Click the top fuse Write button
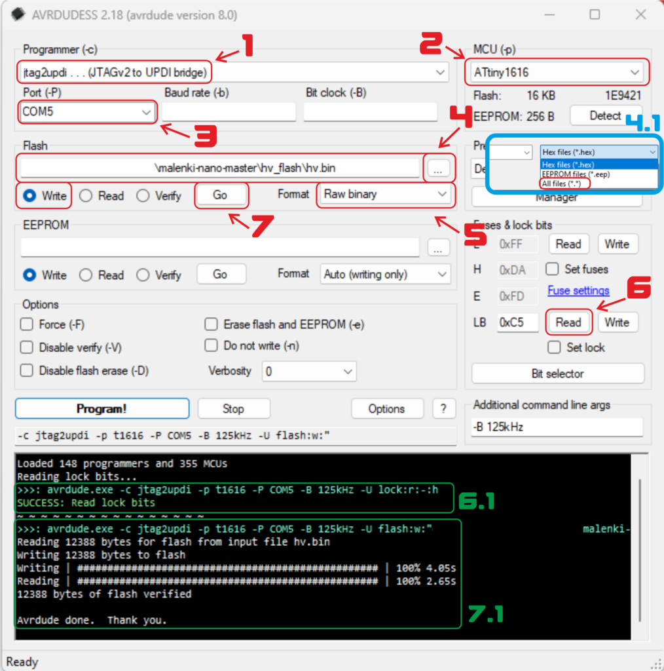Screen dimensions: 664x671 coord(617,244)
